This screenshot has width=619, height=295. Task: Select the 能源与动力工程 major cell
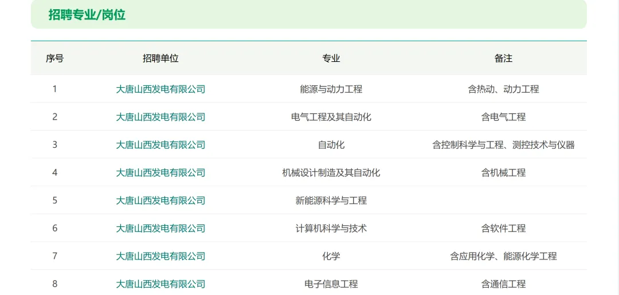(x=331, y=89)
